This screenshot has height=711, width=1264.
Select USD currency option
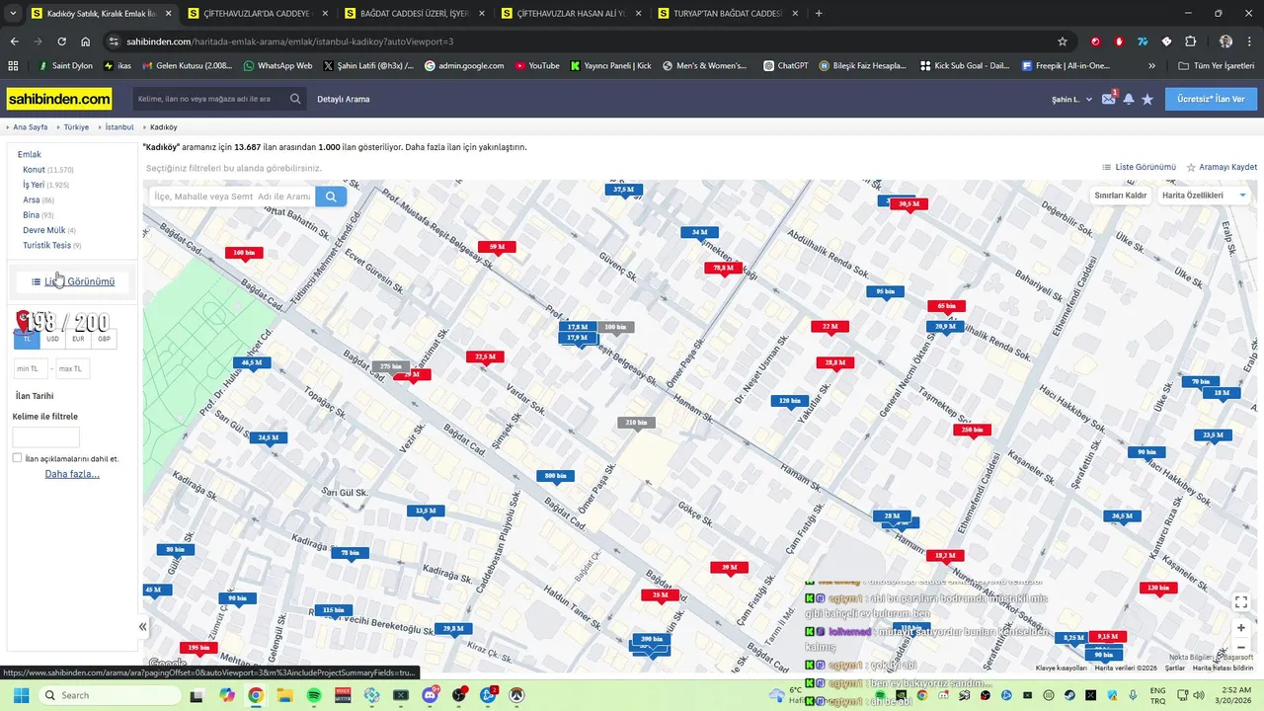coord(52,339)
